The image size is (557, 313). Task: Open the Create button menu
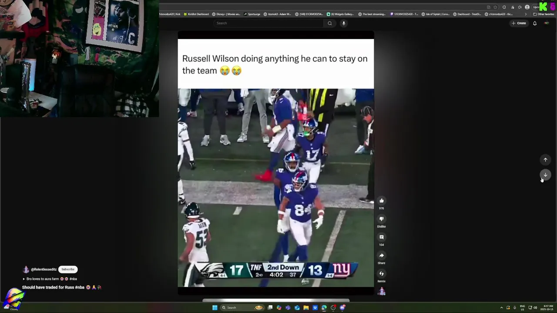pos(519,23)
